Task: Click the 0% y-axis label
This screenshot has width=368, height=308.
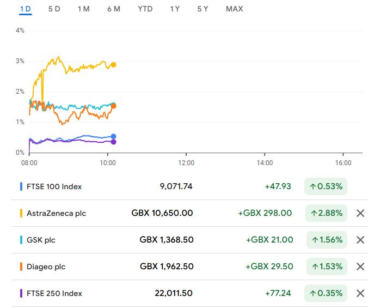Action: tap(20, 153)
